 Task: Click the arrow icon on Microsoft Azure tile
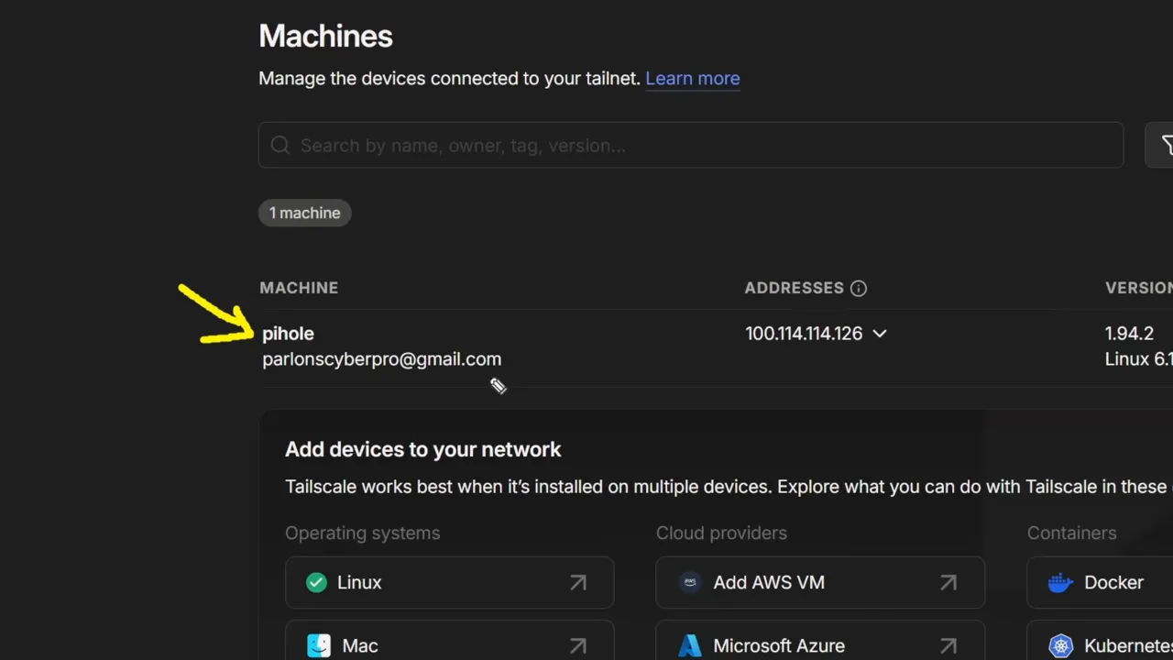[x=948, y=644]
